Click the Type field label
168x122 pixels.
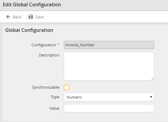point(55,97)
